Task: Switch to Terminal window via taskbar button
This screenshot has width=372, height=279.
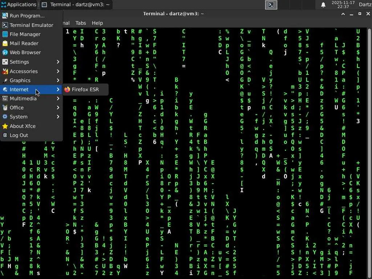Action: pyautogui.click(x=76, y=4)
